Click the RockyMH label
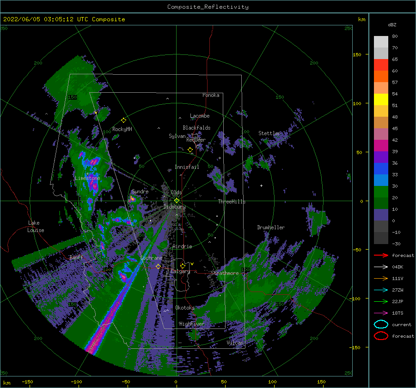The width and height of the screenshot is (416, 388). 122,129
